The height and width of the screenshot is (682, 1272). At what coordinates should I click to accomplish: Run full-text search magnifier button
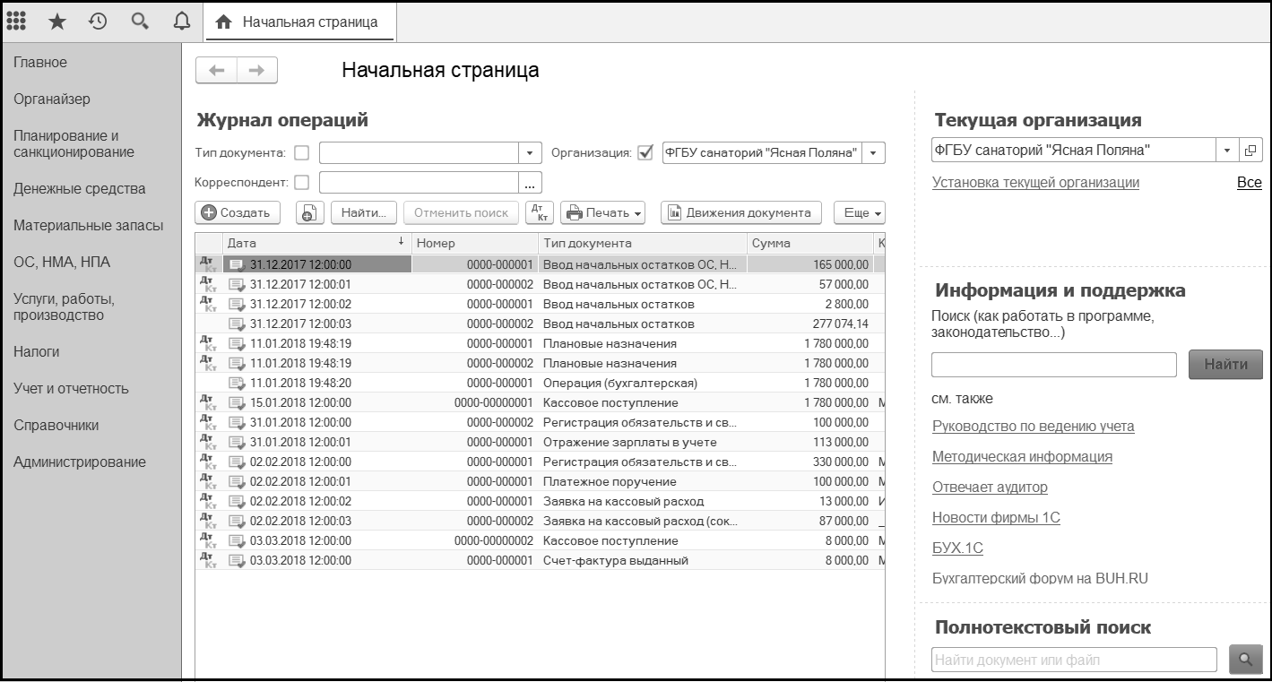coord(1244,660)
